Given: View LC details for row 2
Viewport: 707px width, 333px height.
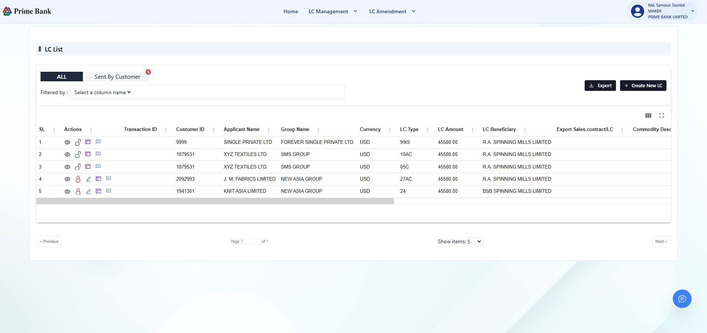Looking at the screenshot, I should 67,155.
